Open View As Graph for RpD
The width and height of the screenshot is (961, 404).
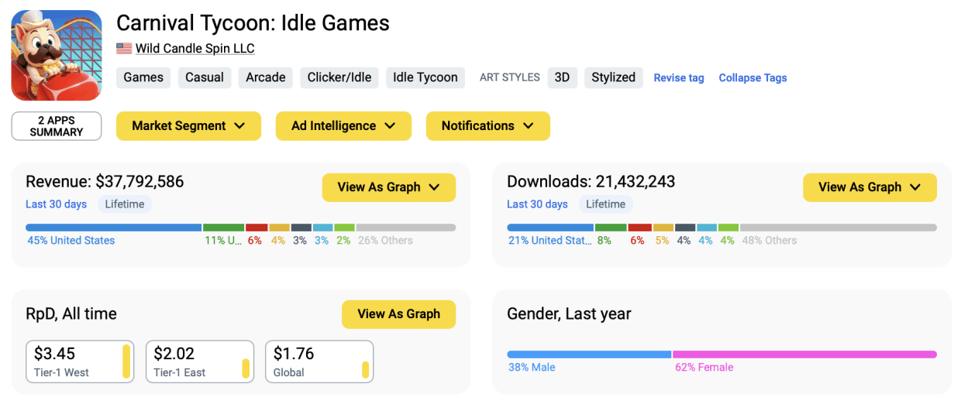tap(398, 314)
